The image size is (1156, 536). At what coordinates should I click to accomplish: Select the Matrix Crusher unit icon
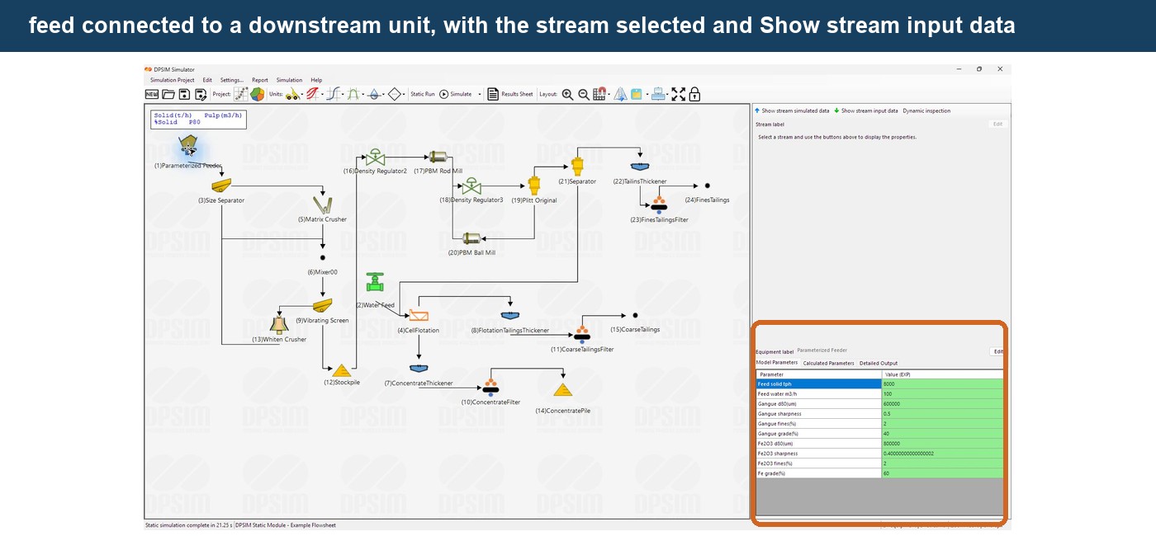[322, 204]
